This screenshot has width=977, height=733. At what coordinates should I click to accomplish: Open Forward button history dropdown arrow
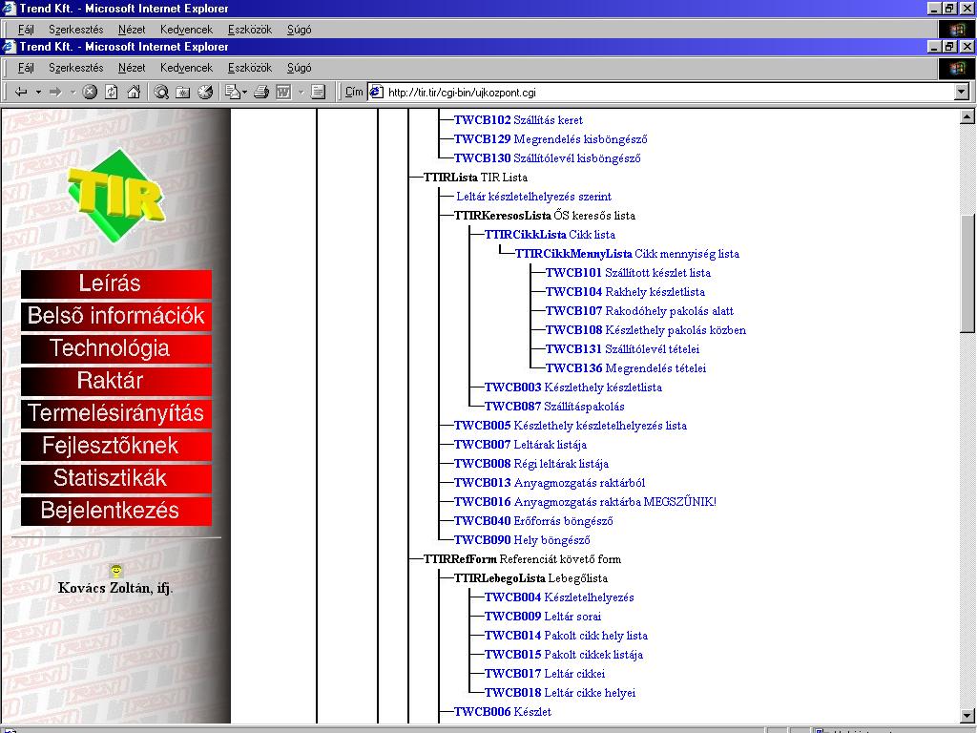click(x=73, y=93)
